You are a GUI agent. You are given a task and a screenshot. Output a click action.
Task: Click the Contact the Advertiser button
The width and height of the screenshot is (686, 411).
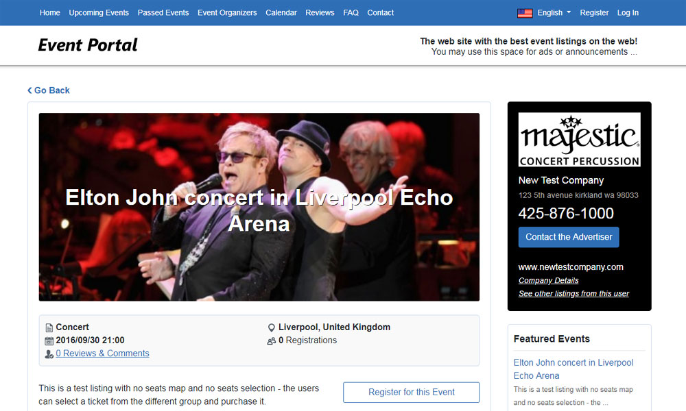pyautogui.click(x=569, y=237)
